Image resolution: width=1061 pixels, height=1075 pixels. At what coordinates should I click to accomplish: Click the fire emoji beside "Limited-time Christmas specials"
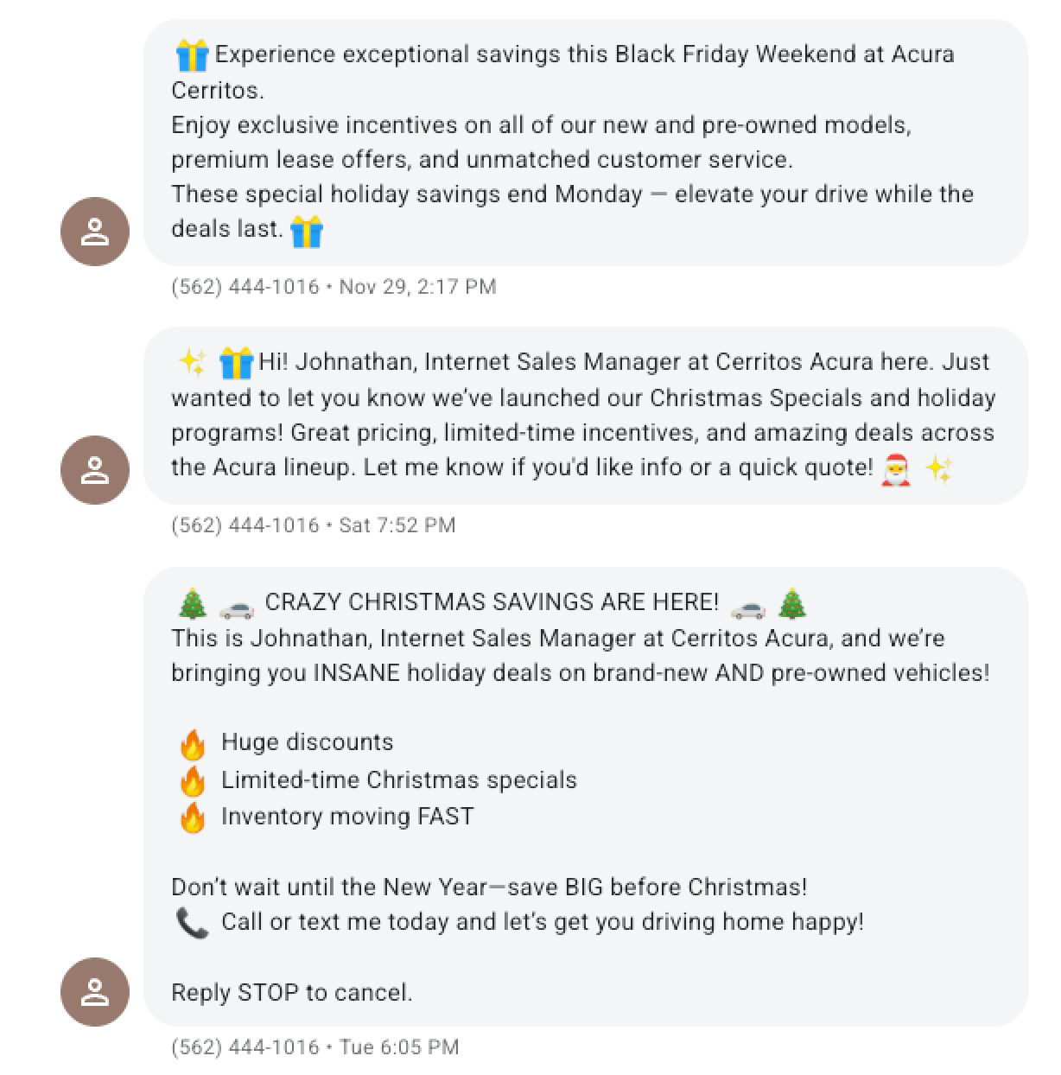coord(193,781)
